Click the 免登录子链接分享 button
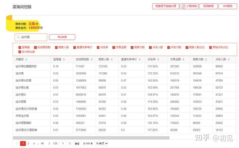Screen dimensions: 239x148 [166, 6]
